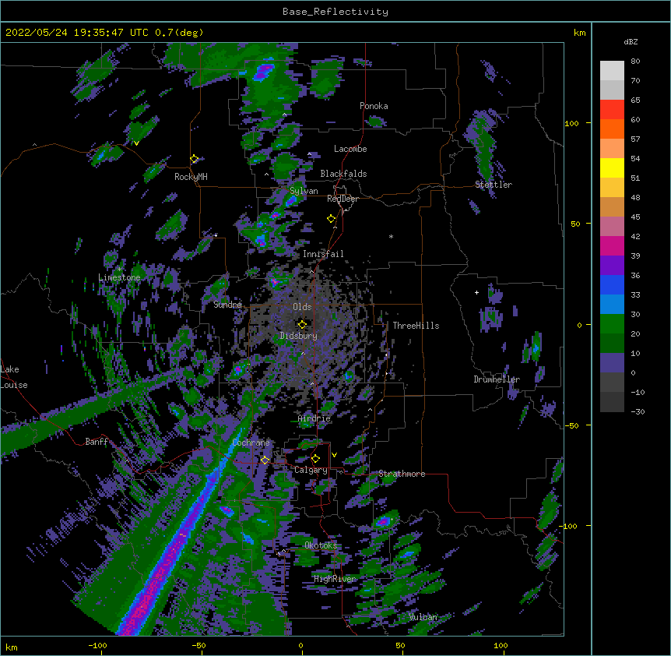Screen dimensions: 671x656
Task: Click the white plus marker northwest of Drumheller
Action: coord(476,292)
